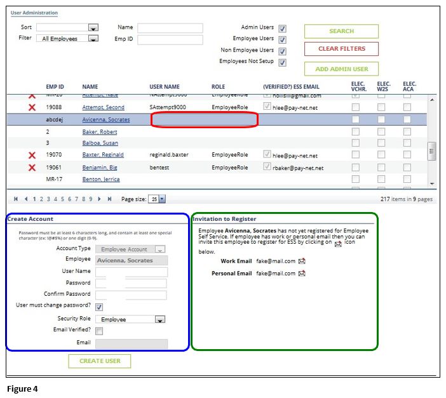Click grid scrollbar down arrow

coord(432,184)
